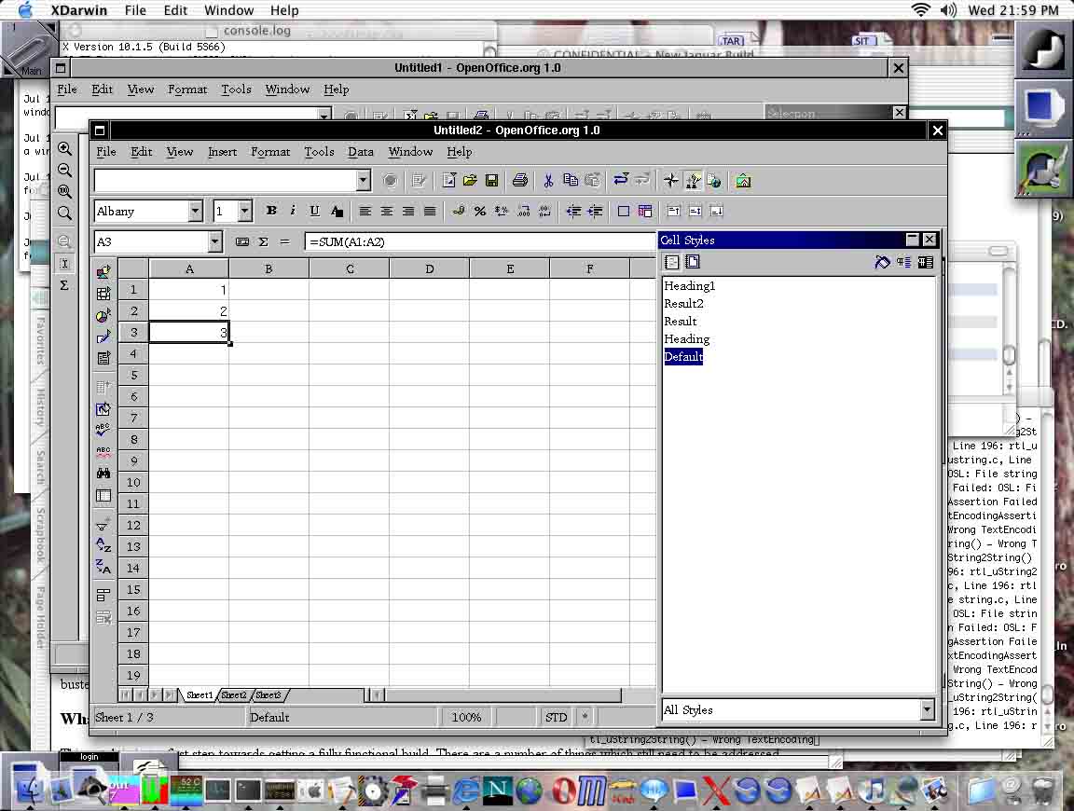1074x811 pixels.
Task: Click the Undo arrow icon
Action: (621, 180)
